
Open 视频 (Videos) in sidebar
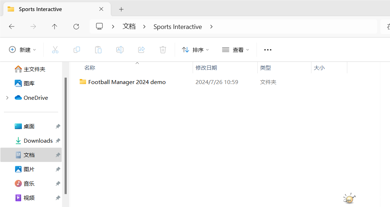(x=25, y=198)
